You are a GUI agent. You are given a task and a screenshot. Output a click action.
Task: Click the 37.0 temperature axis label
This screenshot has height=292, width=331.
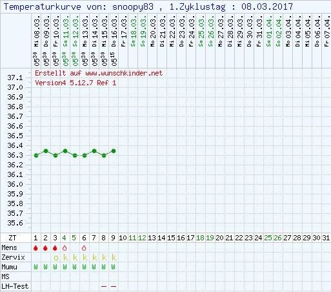pyautogui.click(x=15, y=87)
